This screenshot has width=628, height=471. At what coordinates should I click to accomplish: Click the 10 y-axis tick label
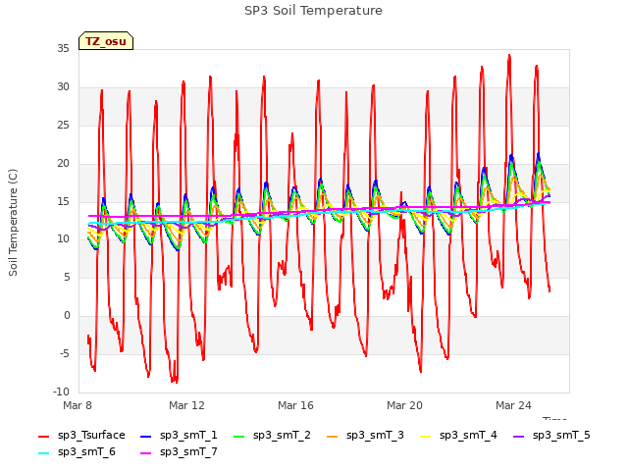point(63,239)
